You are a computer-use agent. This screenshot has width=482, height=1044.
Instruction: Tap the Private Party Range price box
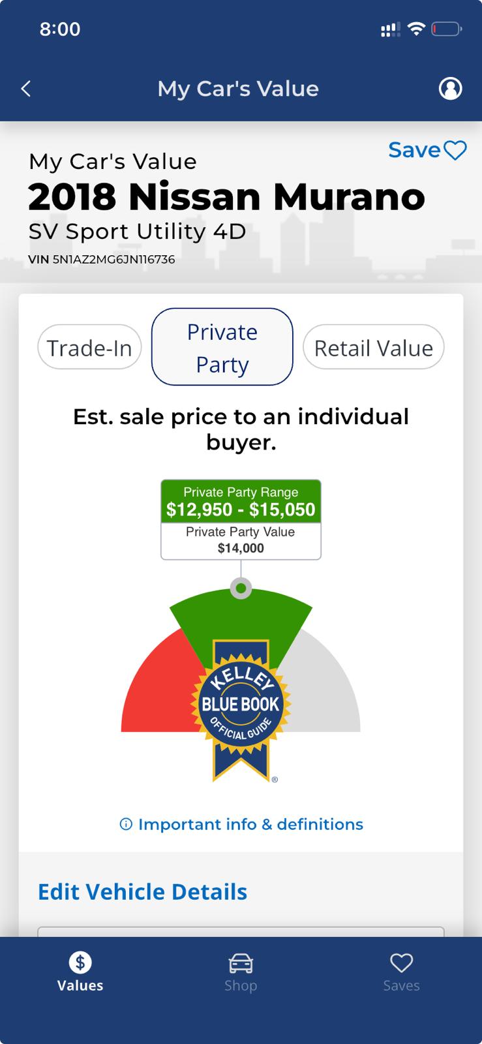tap(241, 501)
